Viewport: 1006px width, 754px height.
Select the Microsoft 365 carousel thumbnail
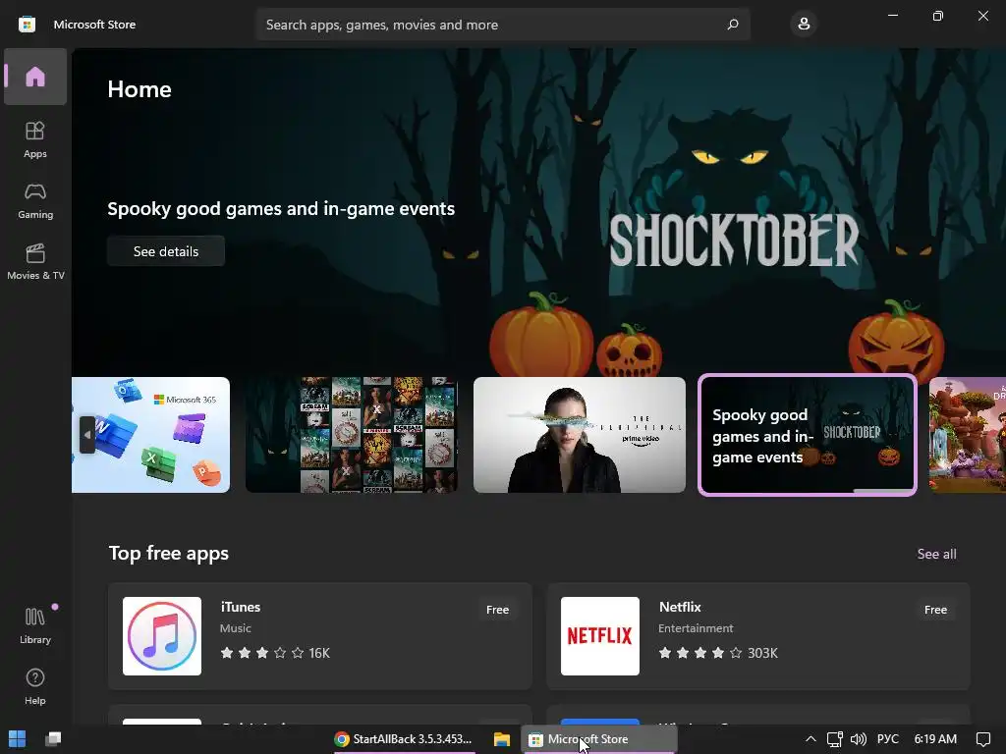point(150,435)
